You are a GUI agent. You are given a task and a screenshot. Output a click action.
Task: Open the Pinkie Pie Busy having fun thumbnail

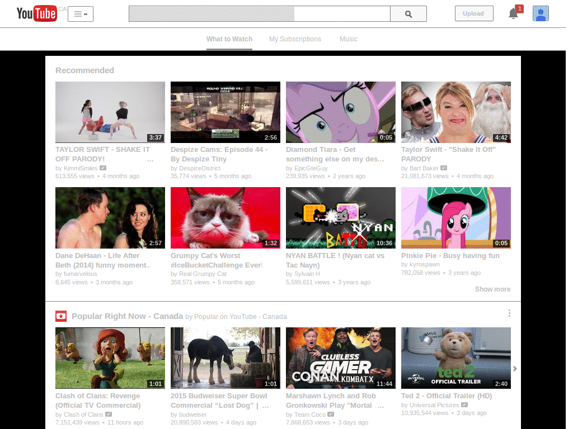coord(455,218)
